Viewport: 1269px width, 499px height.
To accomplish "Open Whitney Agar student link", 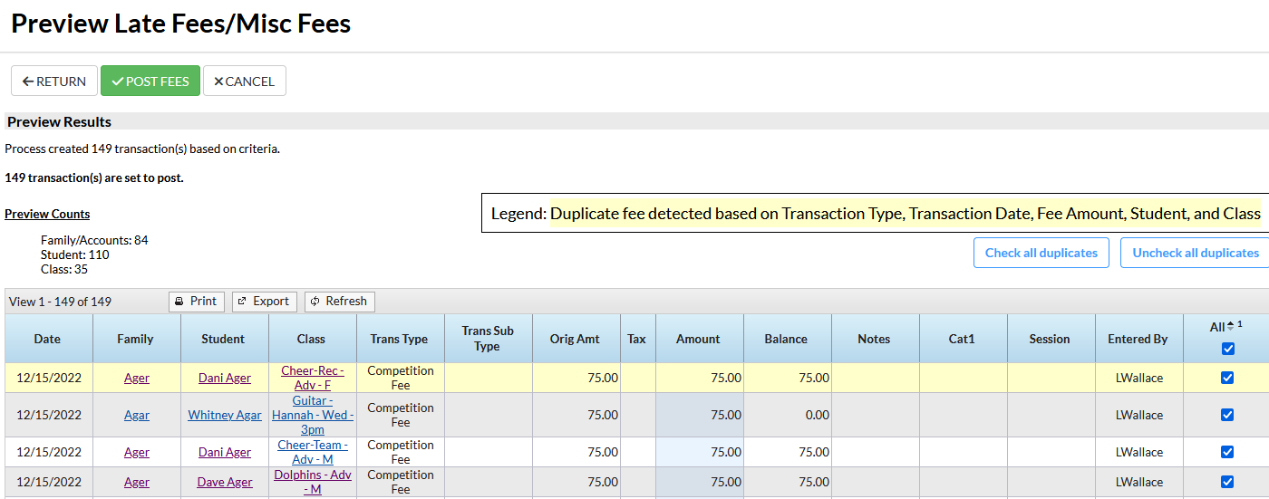I will (225, 415).
